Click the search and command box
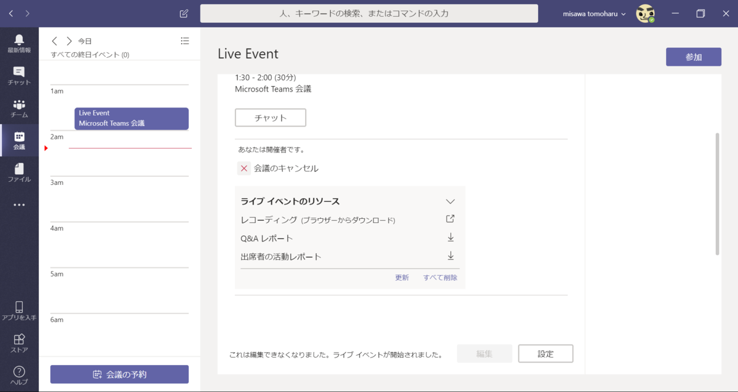Viewport: 738px width, 392px height. point(369,14)
